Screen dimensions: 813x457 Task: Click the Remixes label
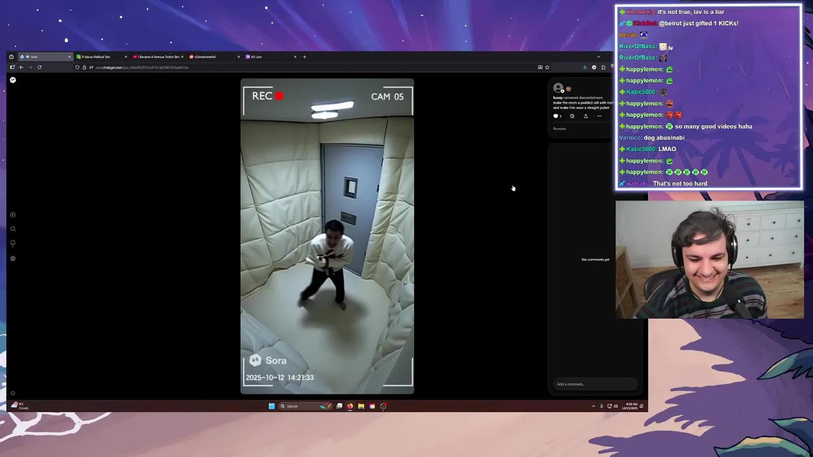tap(559, 129)
